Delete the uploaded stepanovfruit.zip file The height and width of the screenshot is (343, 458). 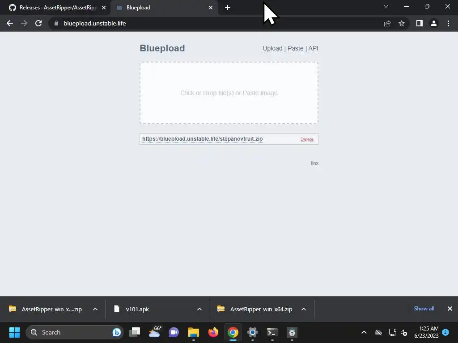307,139
